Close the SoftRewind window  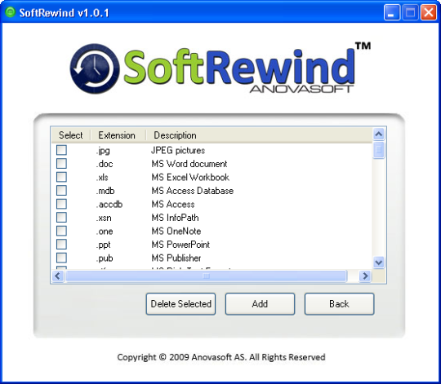click(x=429, y=12)
